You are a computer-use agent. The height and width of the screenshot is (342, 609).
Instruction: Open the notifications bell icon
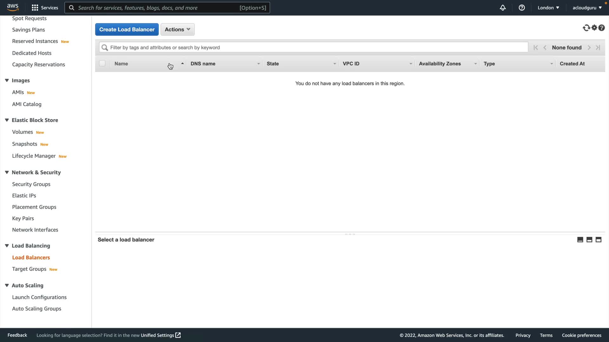pos(503,8)
